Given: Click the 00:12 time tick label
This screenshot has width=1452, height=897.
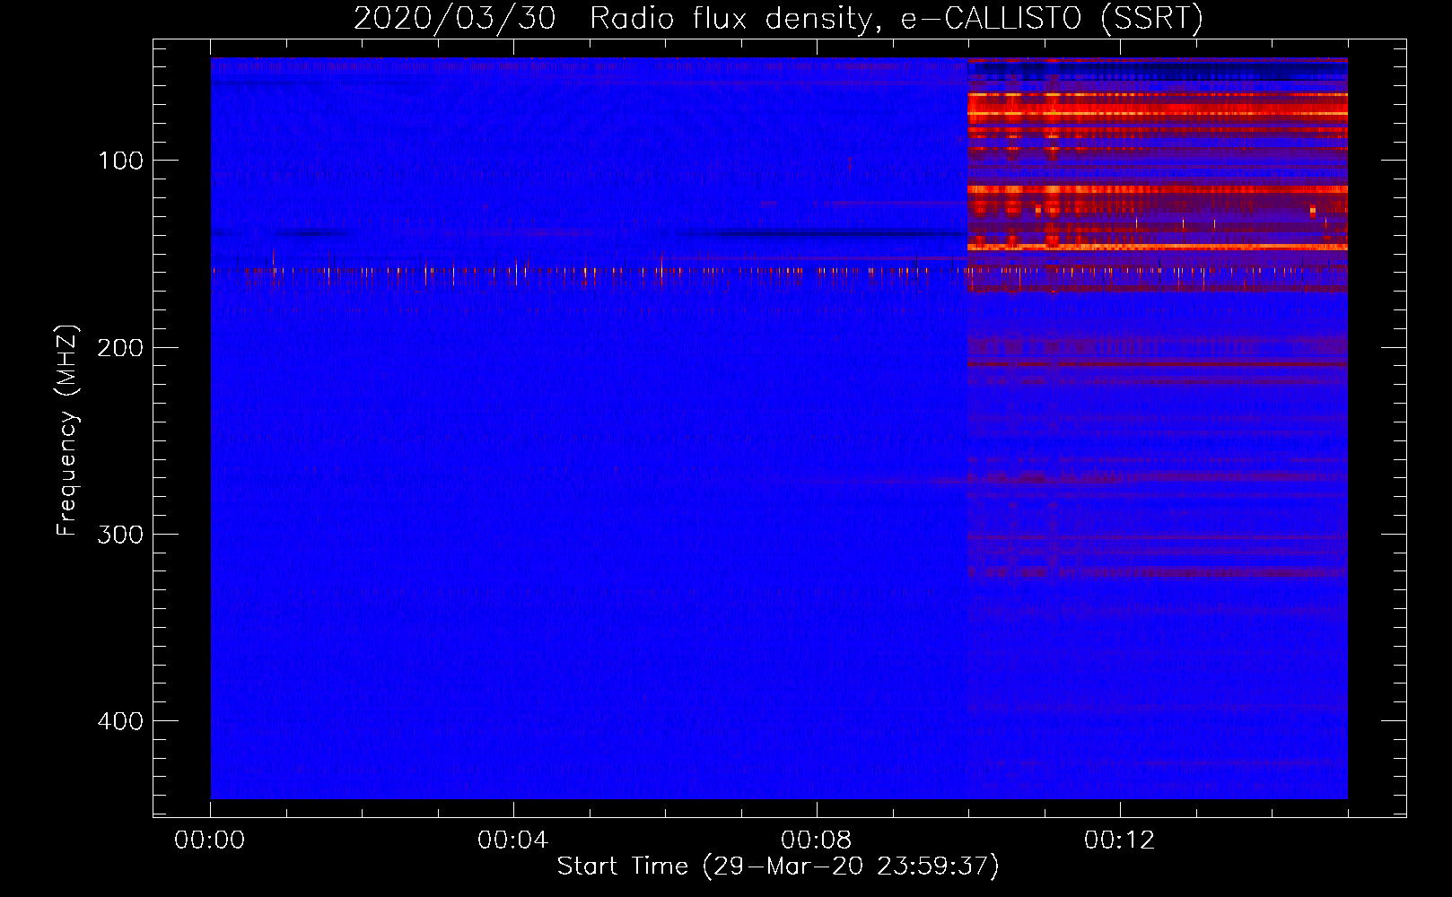Looking at the screenshot, I should point(1120,840).
